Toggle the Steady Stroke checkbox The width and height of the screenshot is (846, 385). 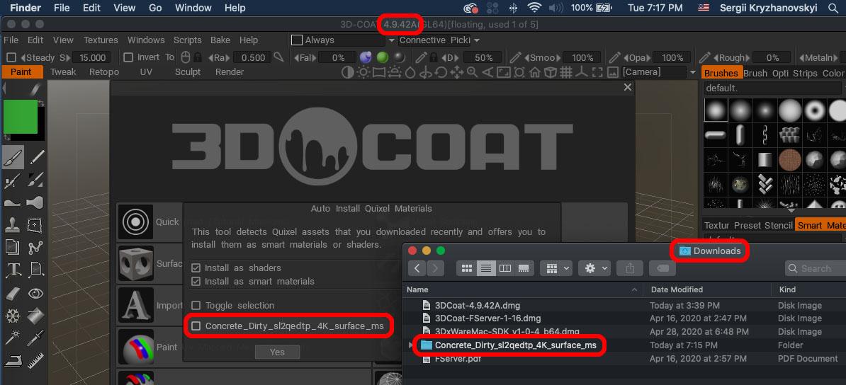pos(10,57)
